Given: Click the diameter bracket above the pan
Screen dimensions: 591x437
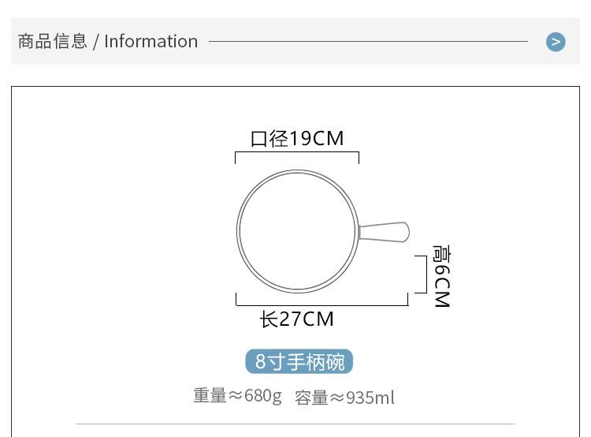Looking at the screenshot, I should coord(297,153).
